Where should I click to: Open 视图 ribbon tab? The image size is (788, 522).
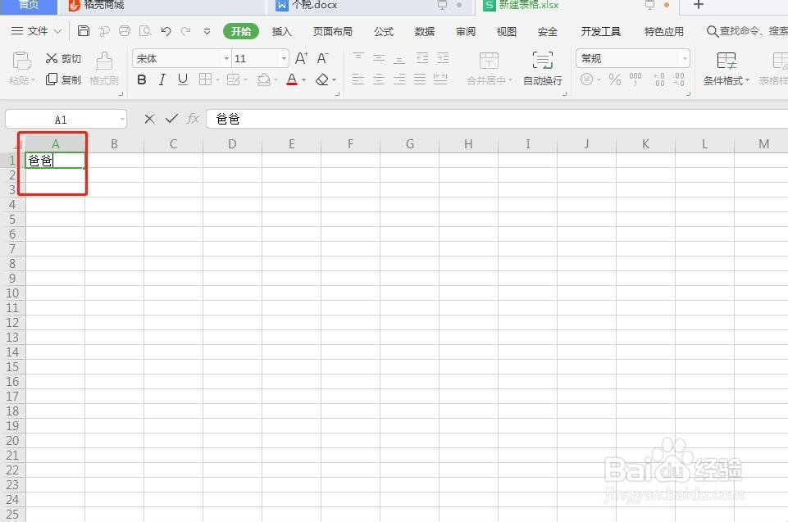[x=506, y=32]
